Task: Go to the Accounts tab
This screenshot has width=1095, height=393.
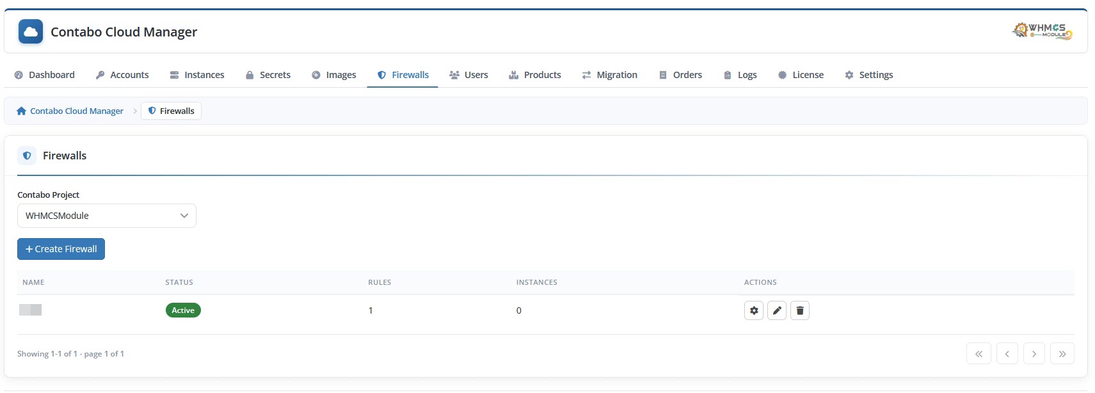Action: pyautogui.click(x=122, y=75)
